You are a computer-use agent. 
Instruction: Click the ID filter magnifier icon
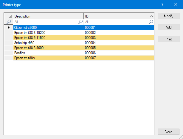coord(151,22)
